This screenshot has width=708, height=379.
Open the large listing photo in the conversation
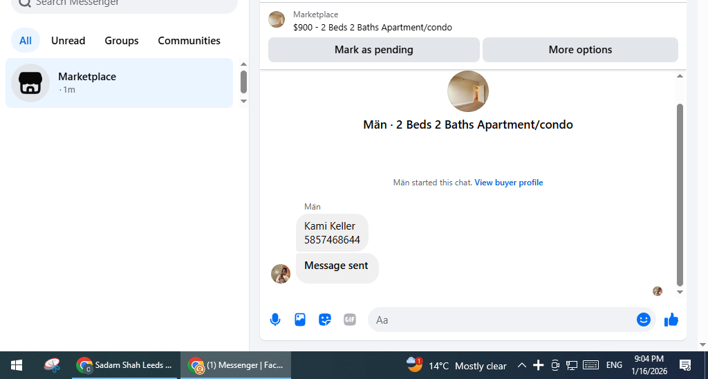point(468,91)
